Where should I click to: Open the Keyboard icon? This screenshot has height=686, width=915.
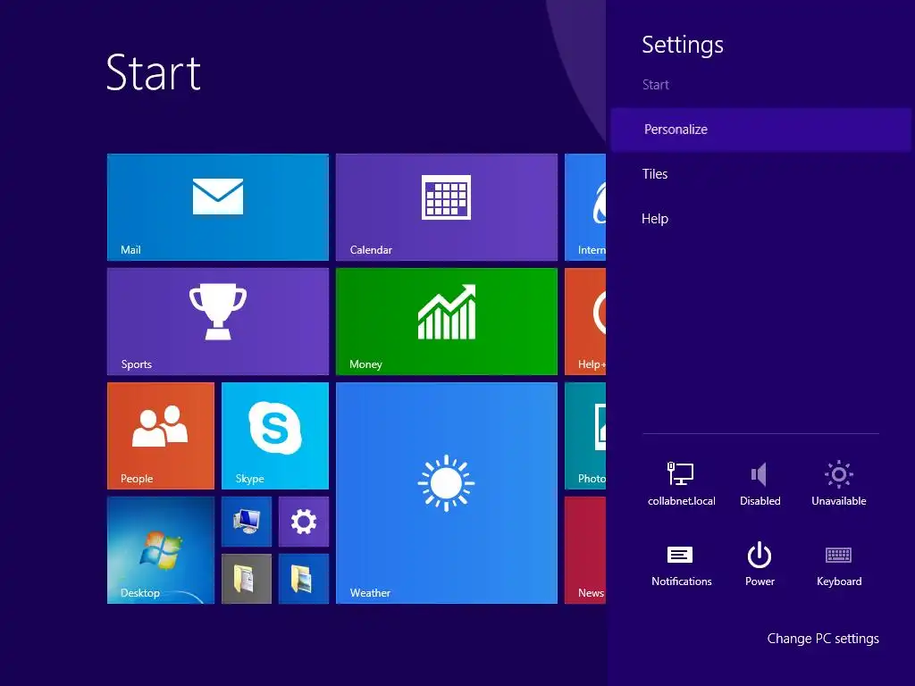pos(838,565)
